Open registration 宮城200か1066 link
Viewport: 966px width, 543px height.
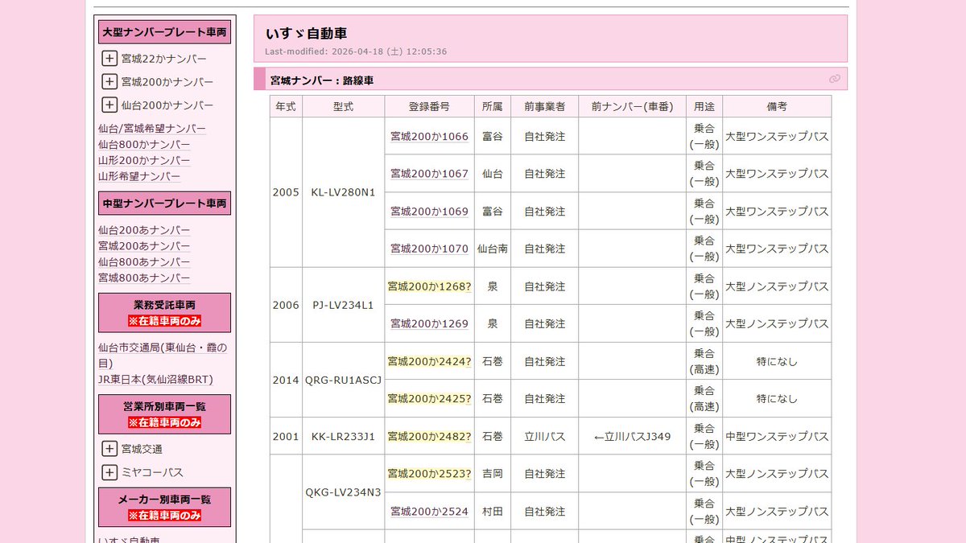click(x=429, y=137)
